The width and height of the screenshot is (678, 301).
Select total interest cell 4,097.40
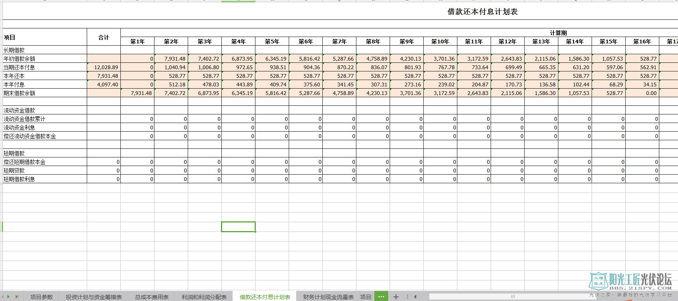(x=104, y=85)
